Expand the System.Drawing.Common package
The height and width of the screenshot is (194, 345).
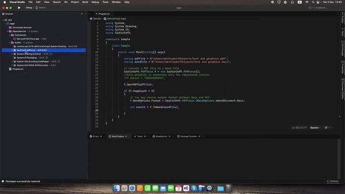coord(12,54)
